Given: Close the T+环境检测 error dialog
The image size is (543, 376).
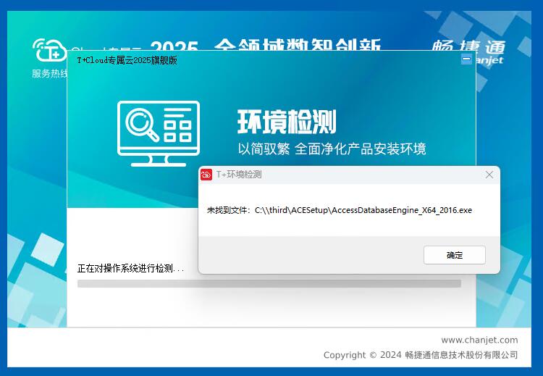Looking at the screenshot, I should pos(489,175).
